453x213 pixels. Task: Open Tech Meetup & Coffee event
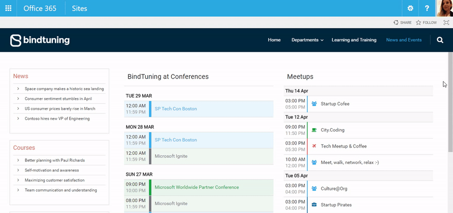click(344, 146)
